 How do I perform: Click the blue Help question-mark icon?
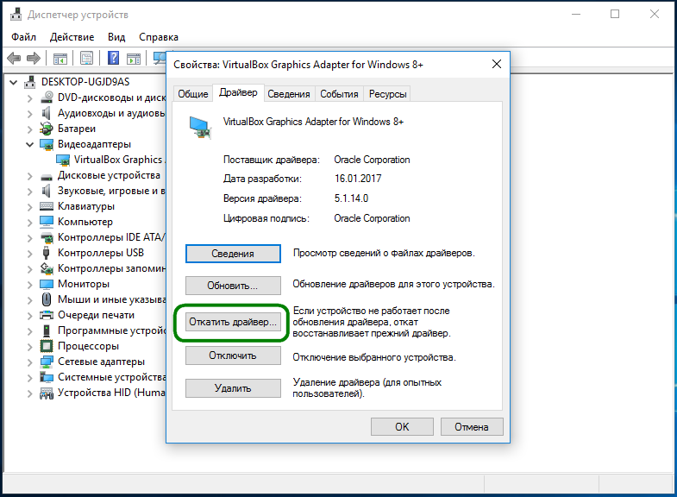[113, 58]
